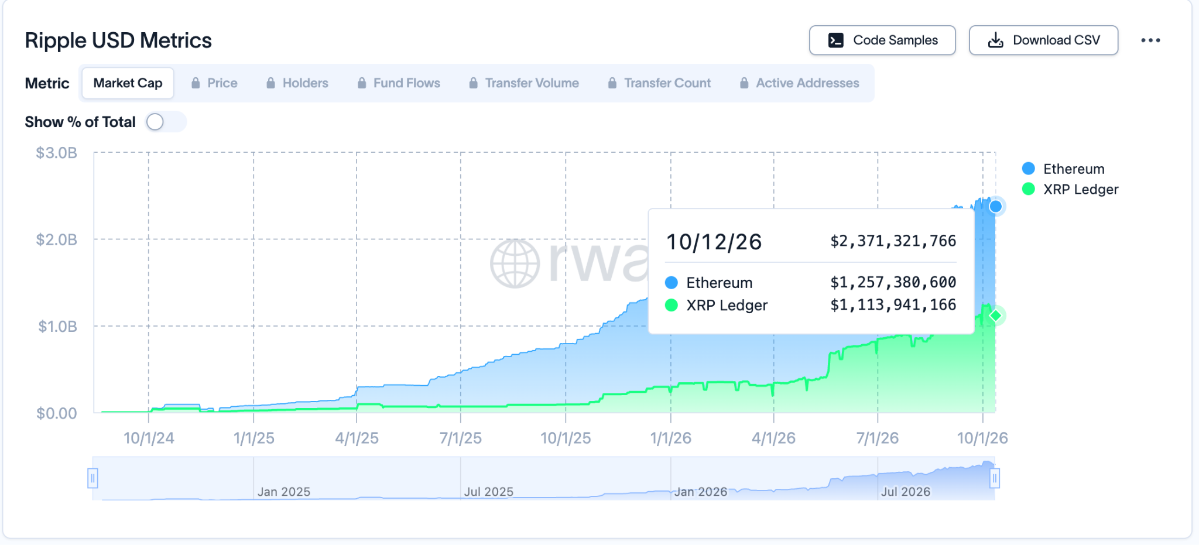Viewport: 1199px width, 545px height.
Task: Switch to the Fund Flows metric tab
Action: 399,83
